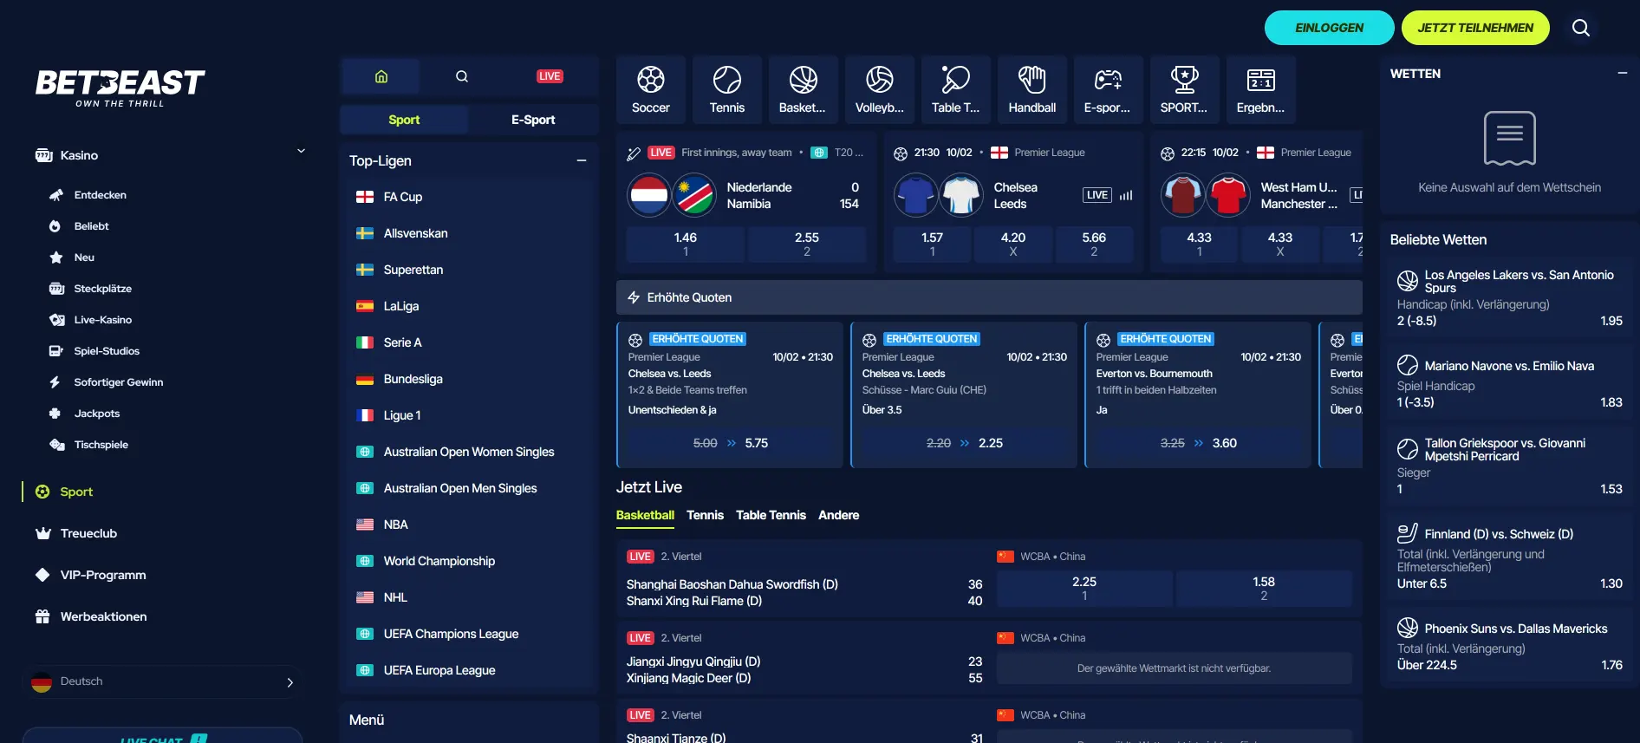The width and height of the screenshot is (1640, 743).
Task: Open the VIP-Programm diamond item
Action: pyautogui.click(x=90, y=575)
